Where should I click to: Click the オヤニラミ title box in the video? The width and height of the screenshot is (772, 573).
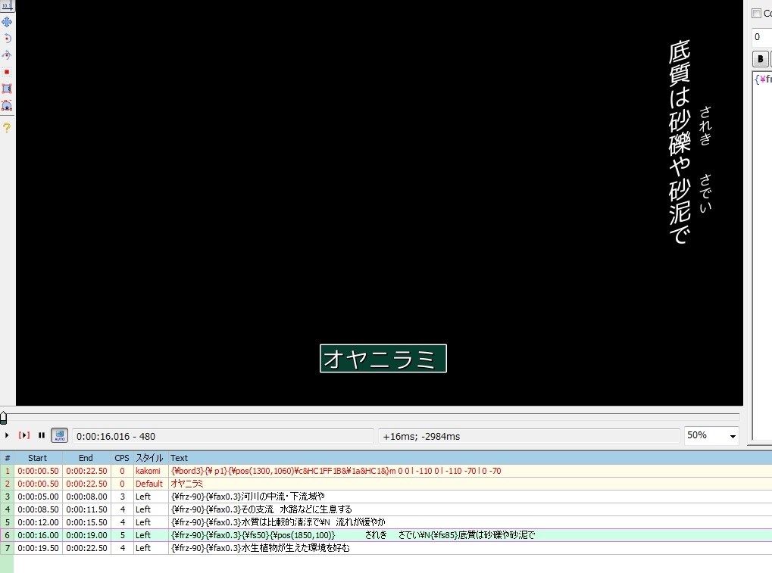[383, 359]
